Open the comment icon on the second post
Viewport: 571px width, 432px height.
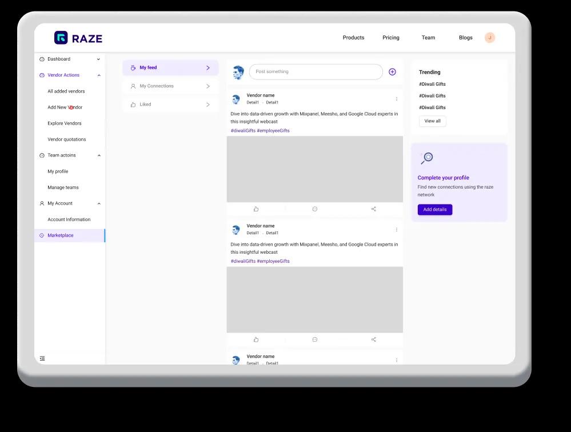pos(315,339)
